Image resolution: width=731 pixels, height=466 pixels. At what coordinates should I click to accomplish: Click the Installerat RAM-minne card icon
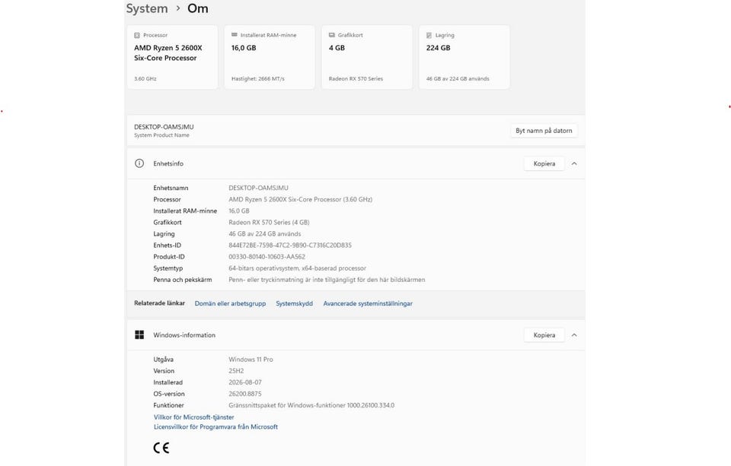235,35
